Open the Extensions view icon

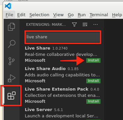[12, 96]
